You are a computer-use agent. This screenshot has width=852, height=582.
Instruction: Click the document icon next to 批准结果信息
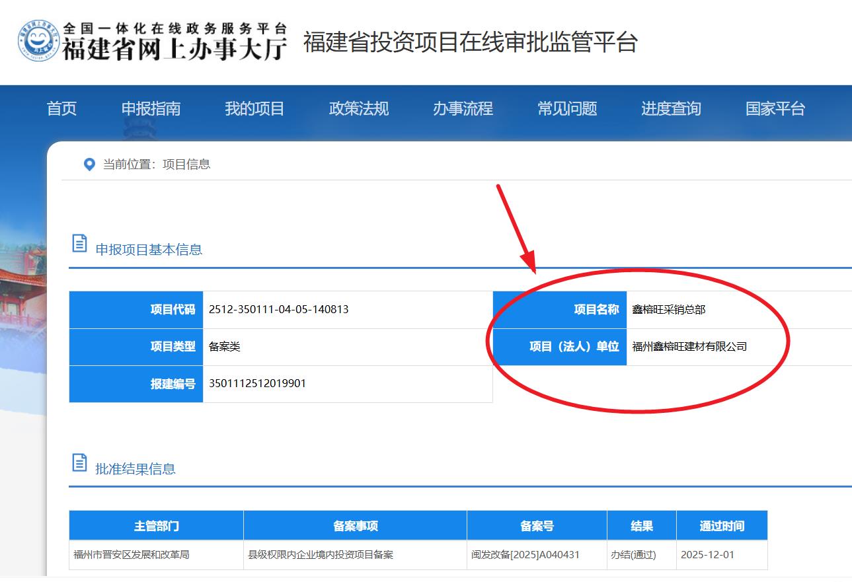pyautogui.click(x=79, y=462)
